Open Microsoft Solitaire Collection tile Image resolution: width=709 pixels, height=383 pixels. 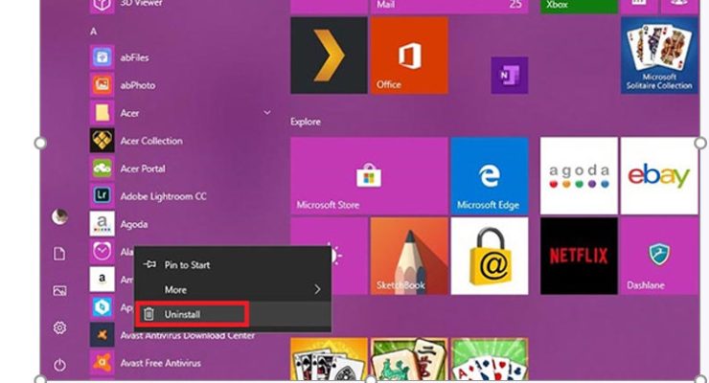660,56
